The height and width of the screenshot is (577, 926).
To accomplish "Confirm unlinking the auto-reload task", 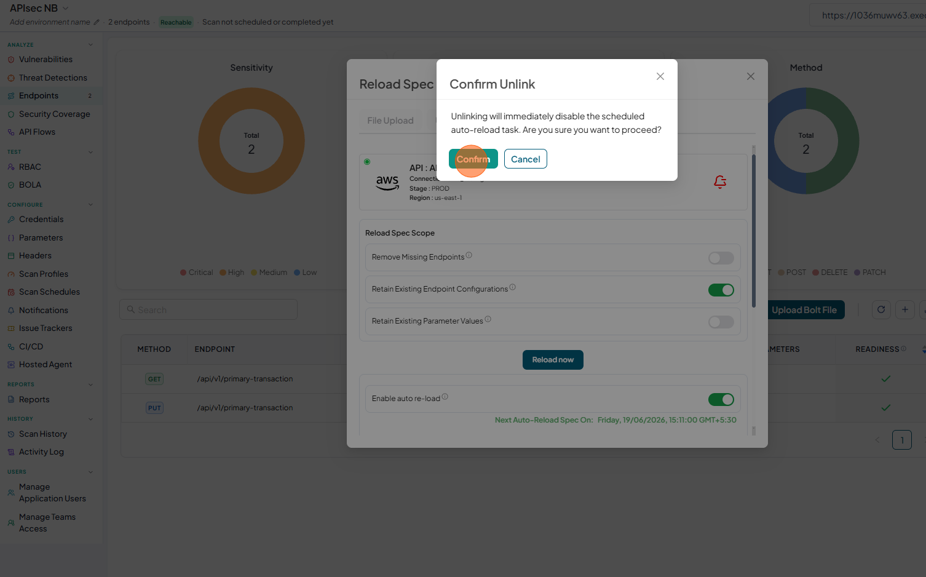I will click(x=473, y=159).
